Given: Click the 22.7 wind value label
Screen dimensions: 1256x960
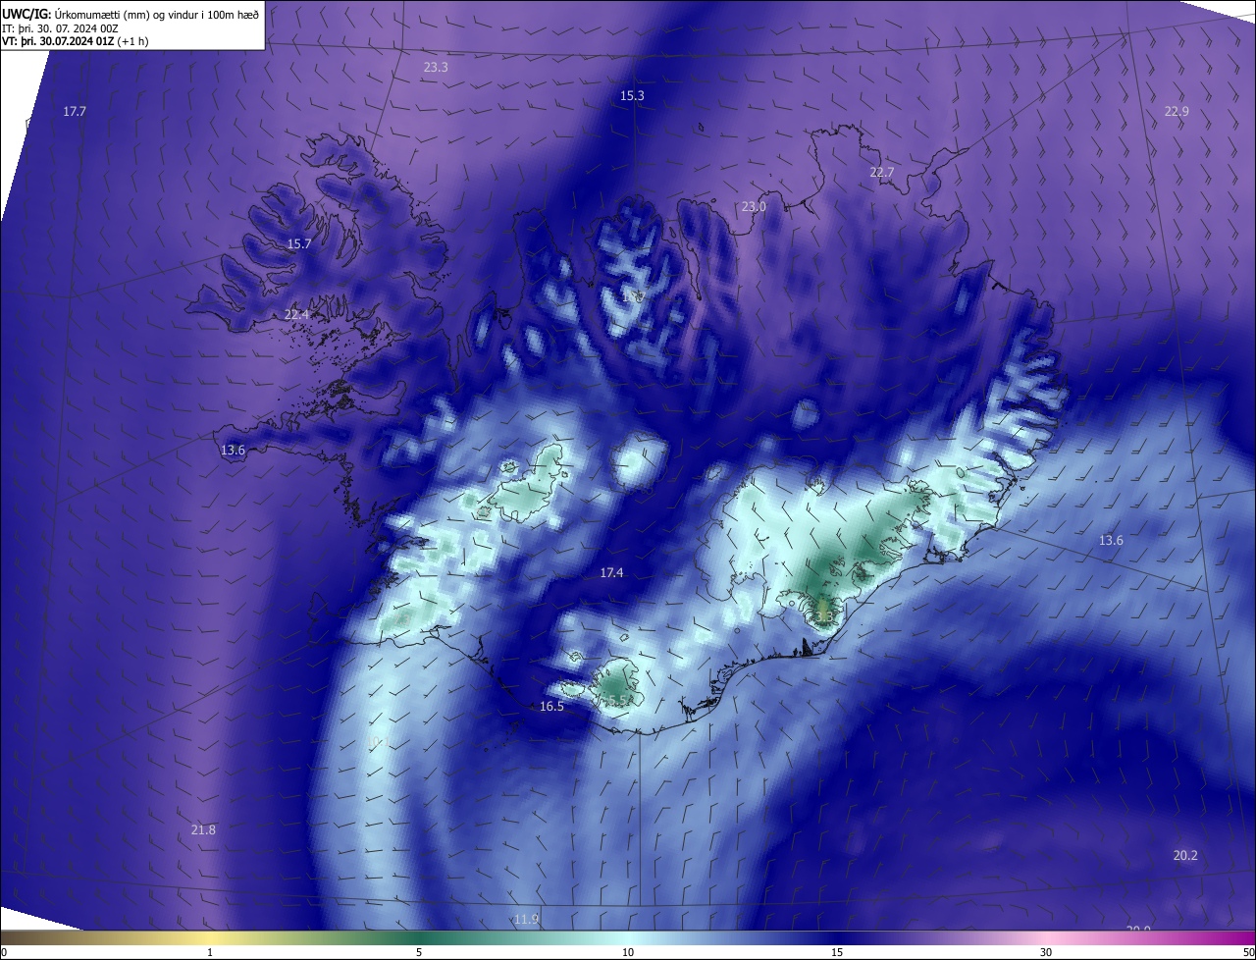Looking at the screenshot, I should pos(882,173).
